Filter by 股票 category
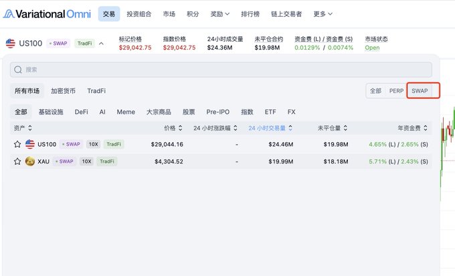 pyautogui.click(x=189, y=112)
